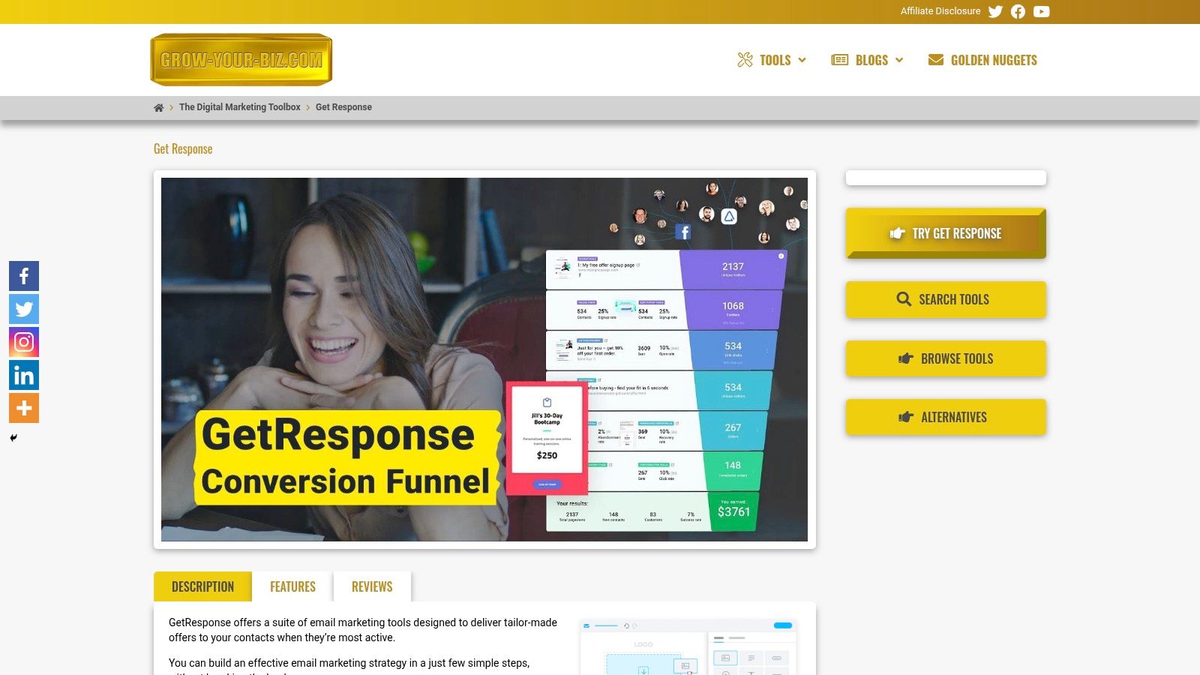Screen dimensions: 1200x675
Task: Open The Digital Marketing Toolbox breadcrumb
Action: pos(239,107)
